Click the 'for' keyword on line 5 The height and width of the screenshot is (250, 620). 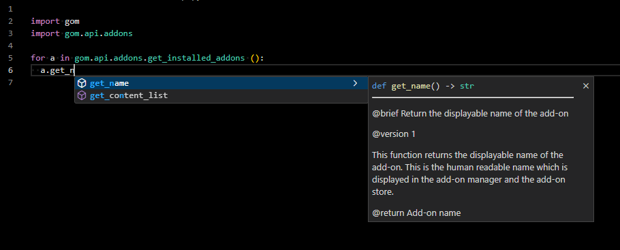(38, 58)
